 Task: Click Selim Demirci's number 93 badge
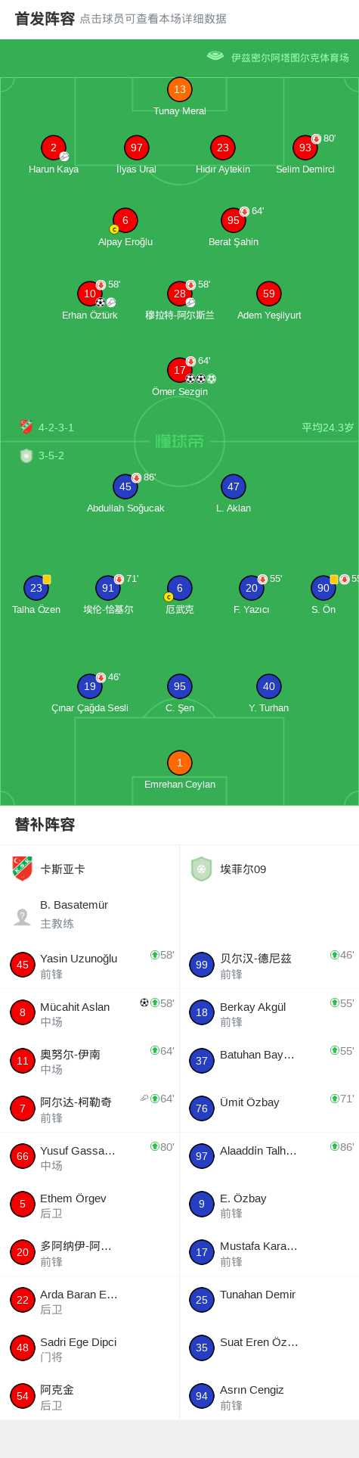click(305, 148)
